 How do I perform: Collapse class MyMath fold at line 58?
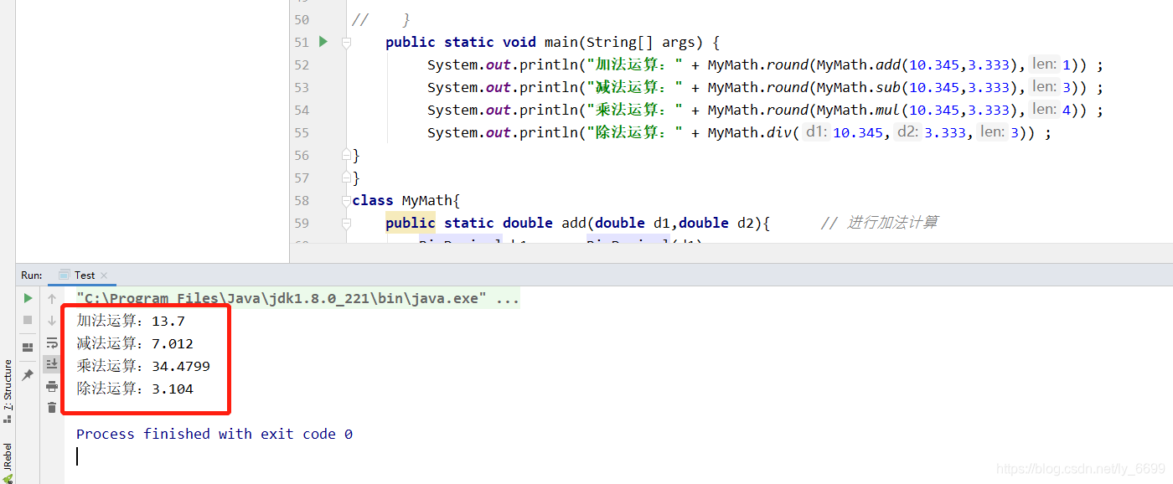coord(347,200)
